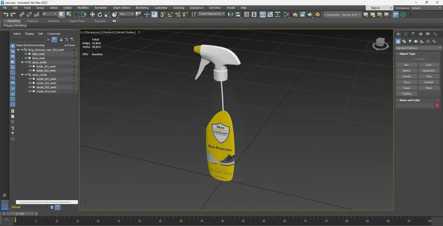The height and width of the screenshot is (226, 443).
Task: Activate the Bind to Space Warp tool
Action: pyautogui.click(x=37, y=14)
